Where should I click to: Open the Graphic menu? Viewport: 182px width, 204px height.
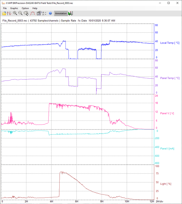(14, 8)
